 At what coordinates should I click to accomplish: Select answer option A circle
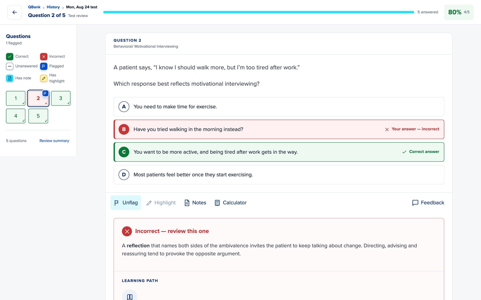tap(124, 107)
